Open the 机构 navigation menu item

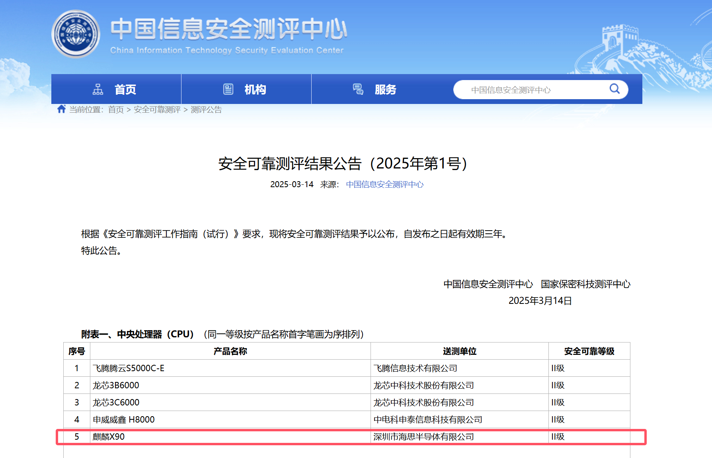255,90
